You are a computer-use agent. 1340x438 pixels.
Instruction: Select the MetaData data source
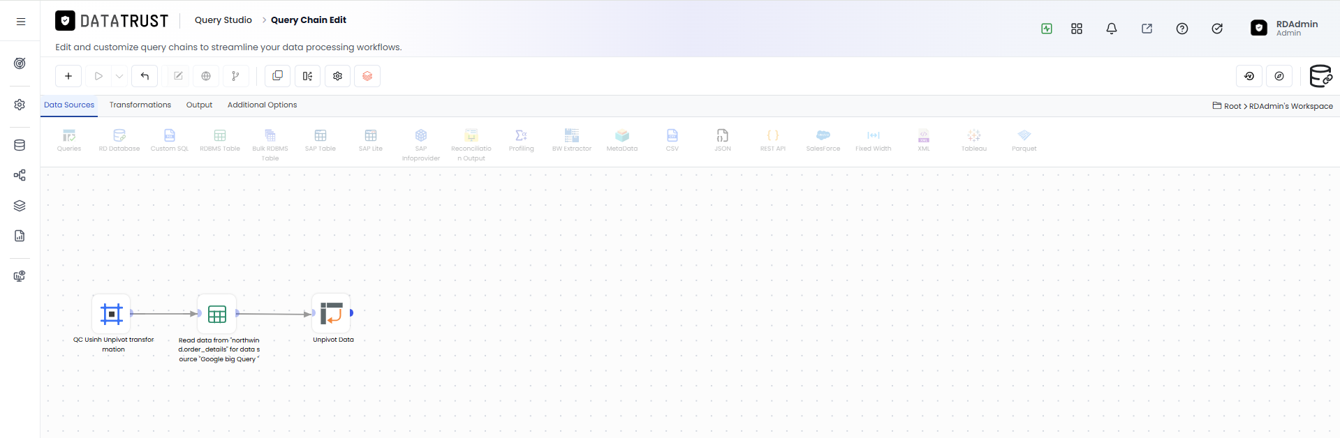[622, 140]
